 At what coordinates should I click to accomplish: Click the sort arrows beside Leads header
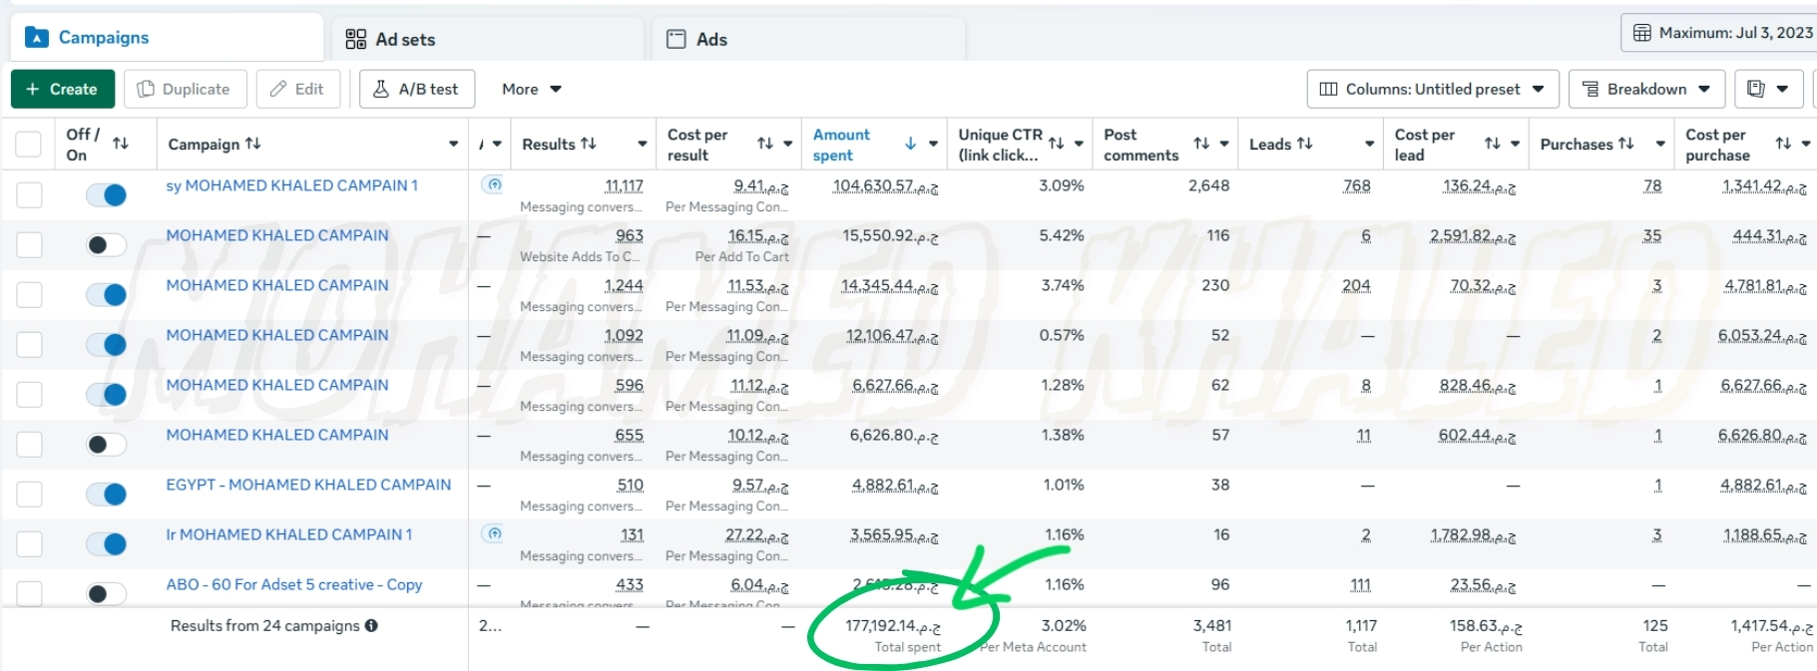(x=1305, y=144)
